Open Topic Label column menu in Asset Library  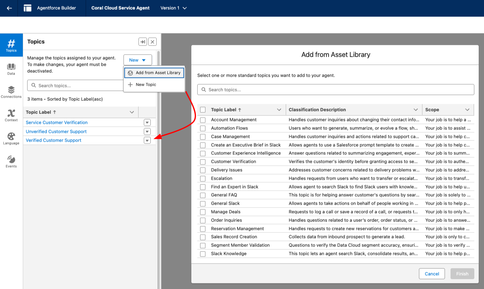pos(279,110)
